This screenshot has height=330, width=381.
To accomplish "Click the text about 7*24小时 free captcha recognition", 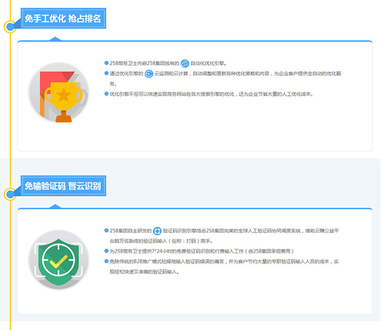I will point(202,251).
